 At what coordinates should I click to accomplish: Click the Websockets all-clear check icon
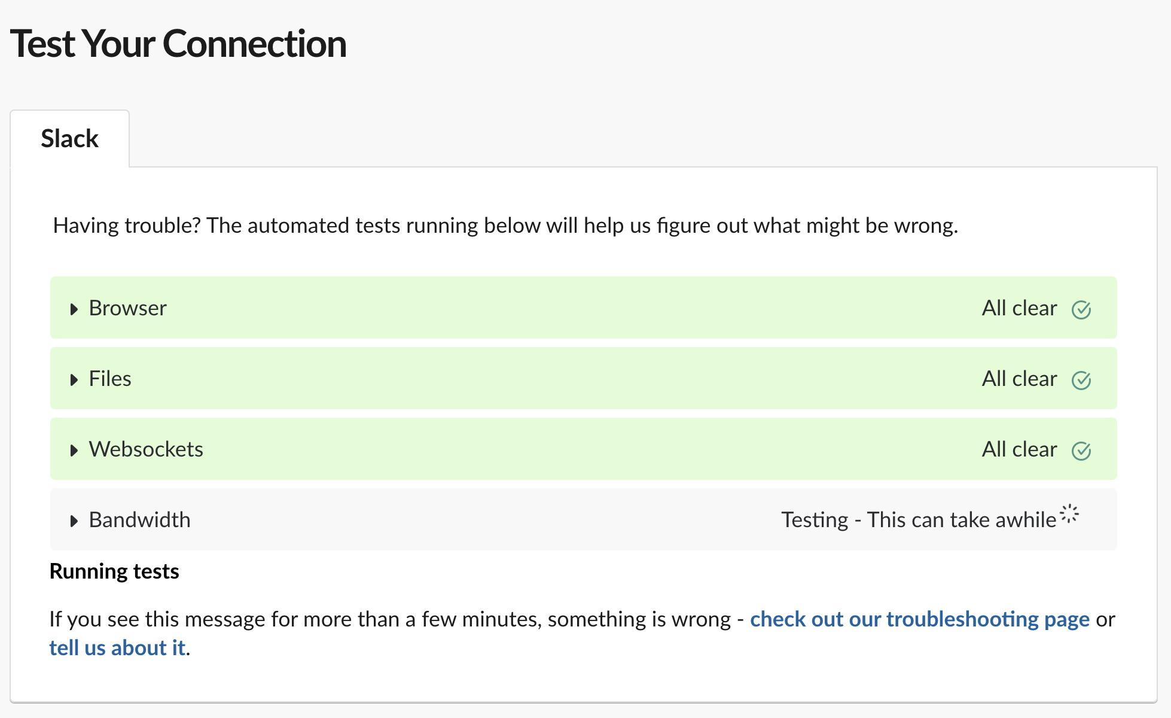pos(1082,449)
